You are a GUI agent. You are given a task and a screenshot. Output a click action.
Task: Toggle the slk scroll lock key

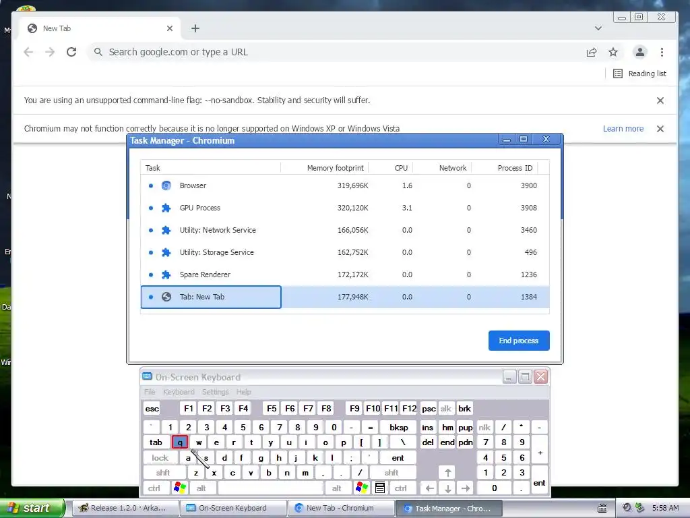click(446, 409)
